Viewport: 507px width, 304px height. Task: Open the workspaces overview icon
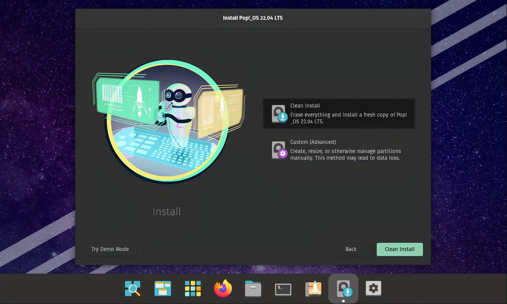162,289
